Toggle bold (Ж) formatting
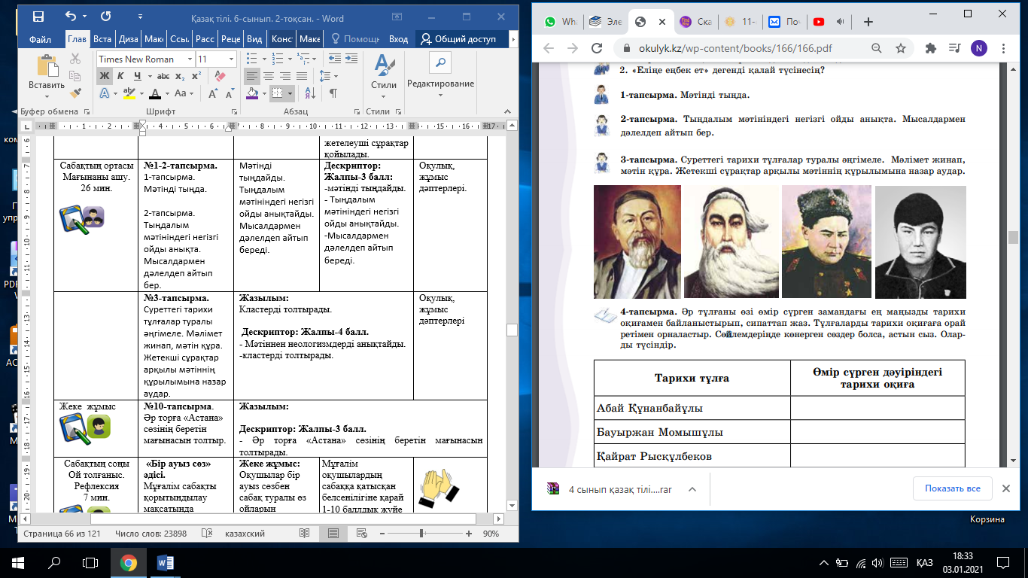Viewport: 1028px width, 578px height. click(x=104, y=76)
